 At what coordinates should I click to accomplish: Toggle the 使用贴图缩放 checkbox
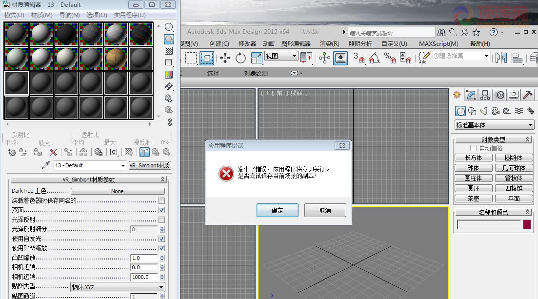point(162,248)
